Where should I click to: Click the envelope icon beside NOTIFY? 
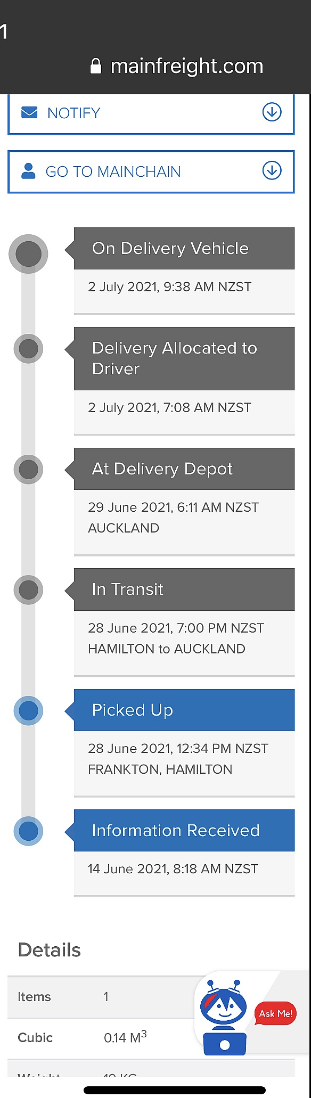pos(29,112)
